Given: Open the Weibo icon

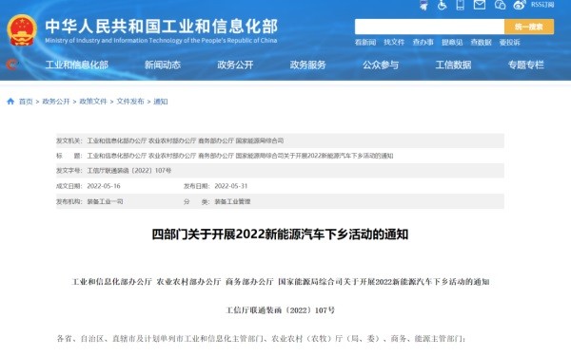Looking at the screenshot, I should pyautogui.click(x=520, y=5).
